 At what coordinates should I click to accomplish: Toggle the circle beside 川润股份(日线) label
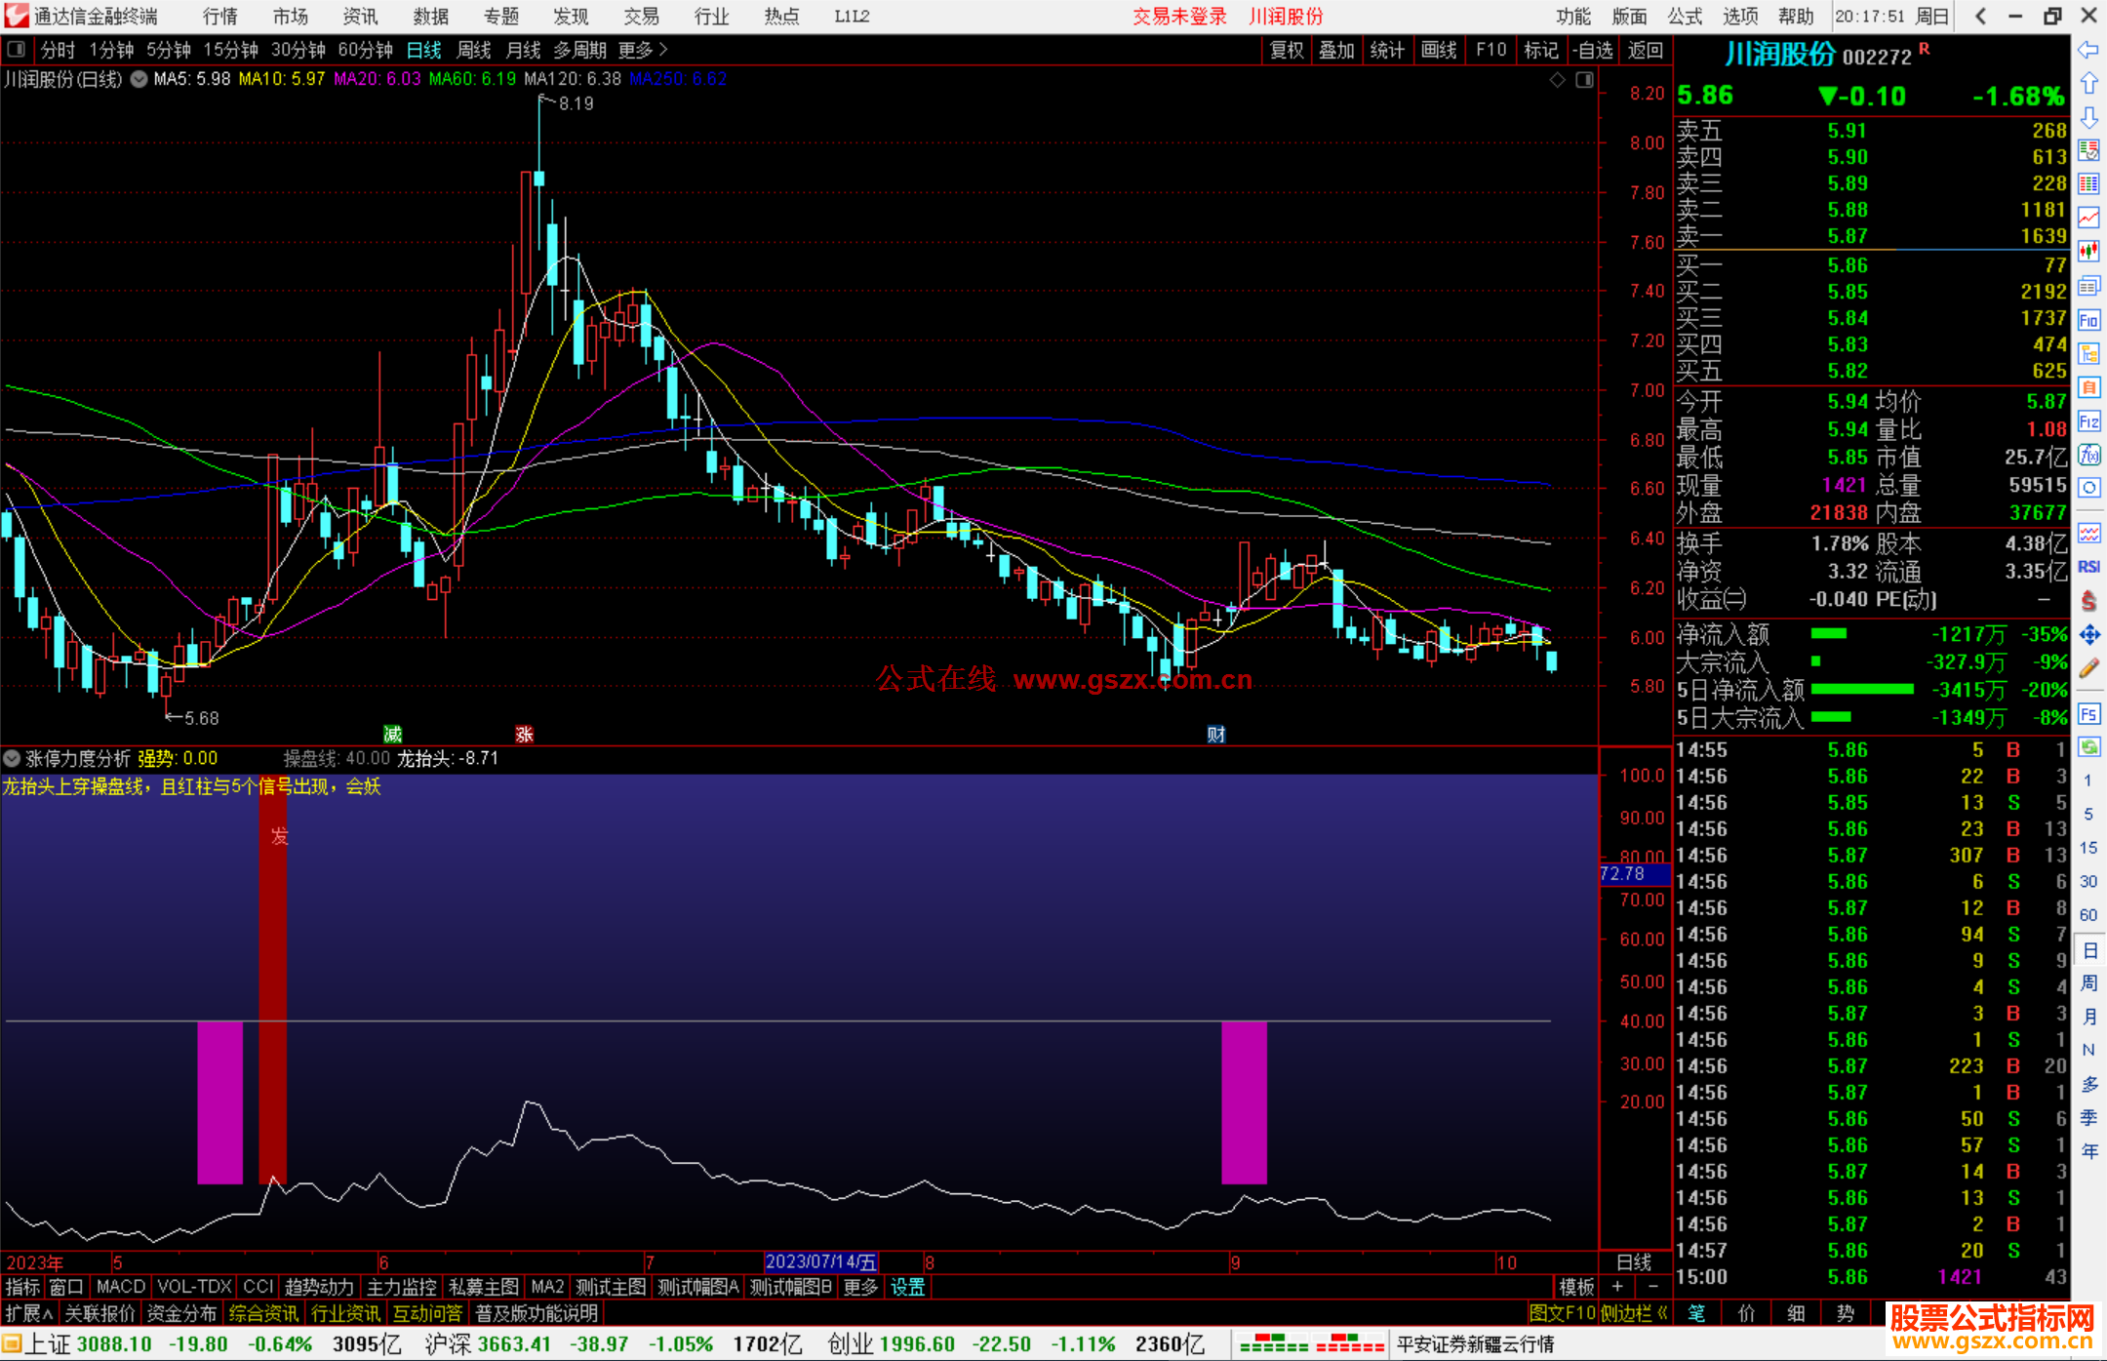(139, 80)
